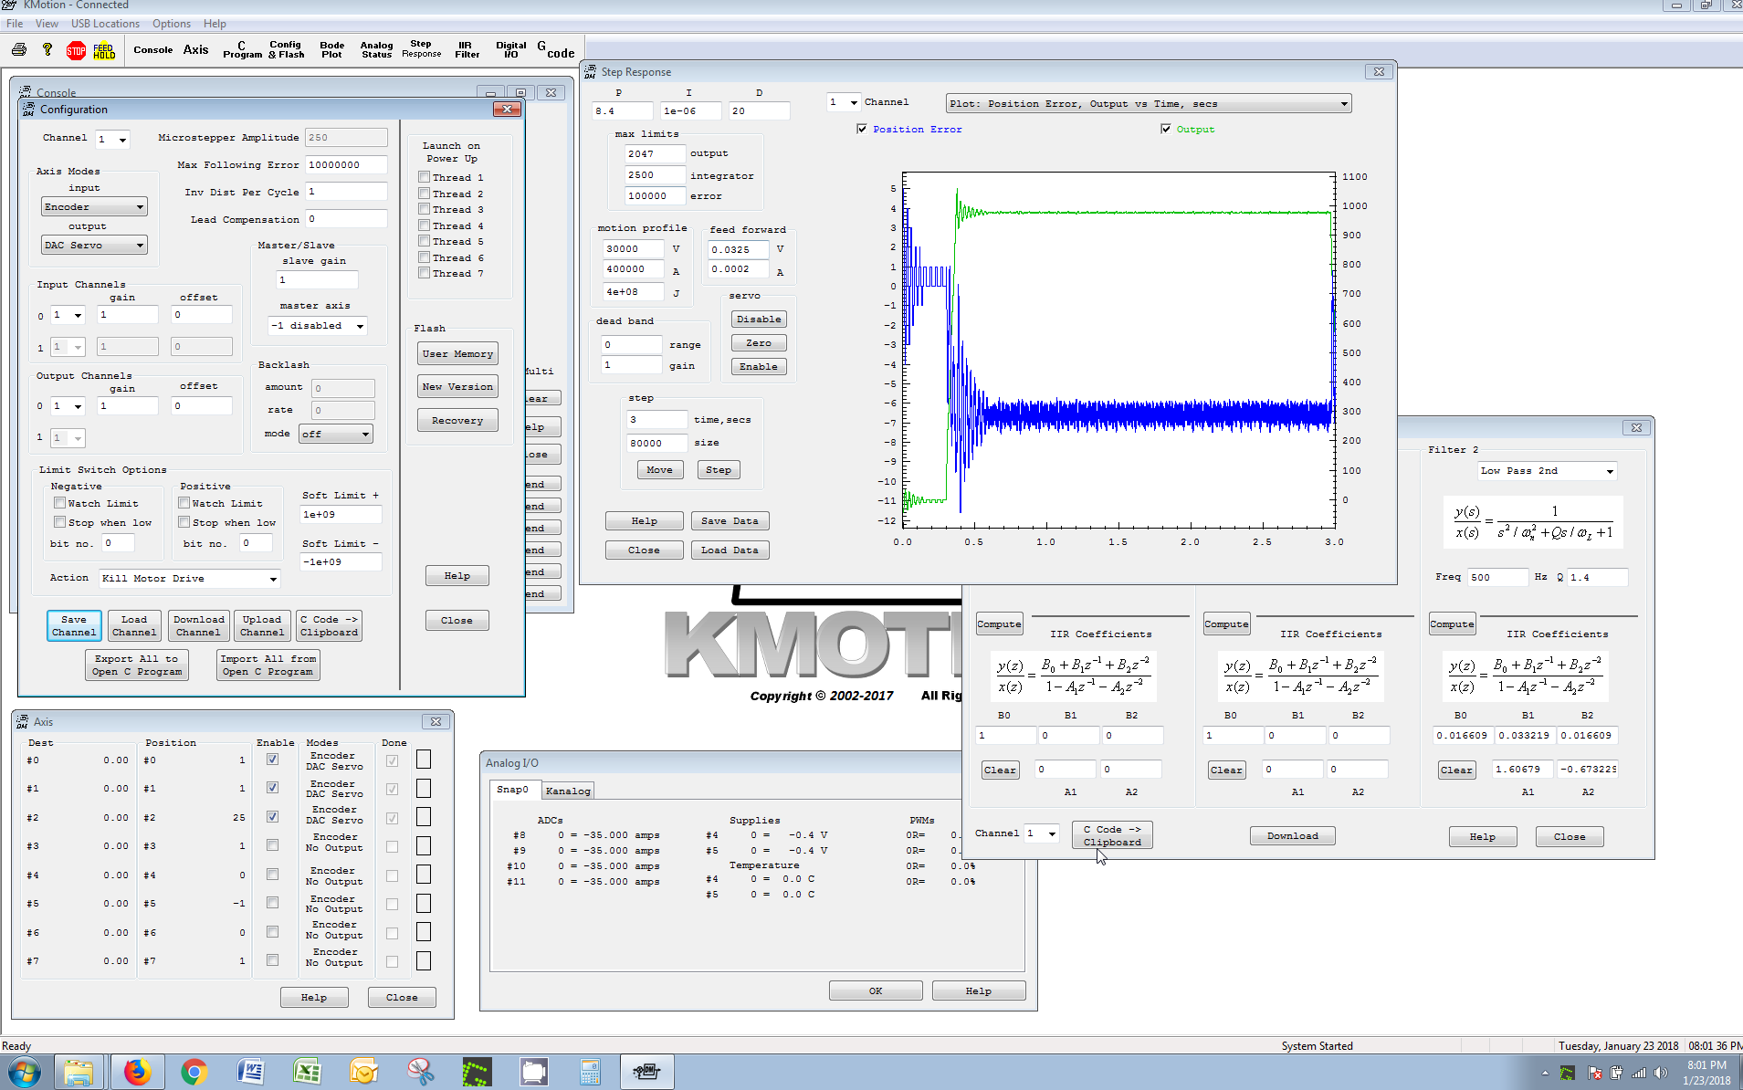Enable Thread 1 launch on power up
1743x1090 pixels.
(425, 177)
